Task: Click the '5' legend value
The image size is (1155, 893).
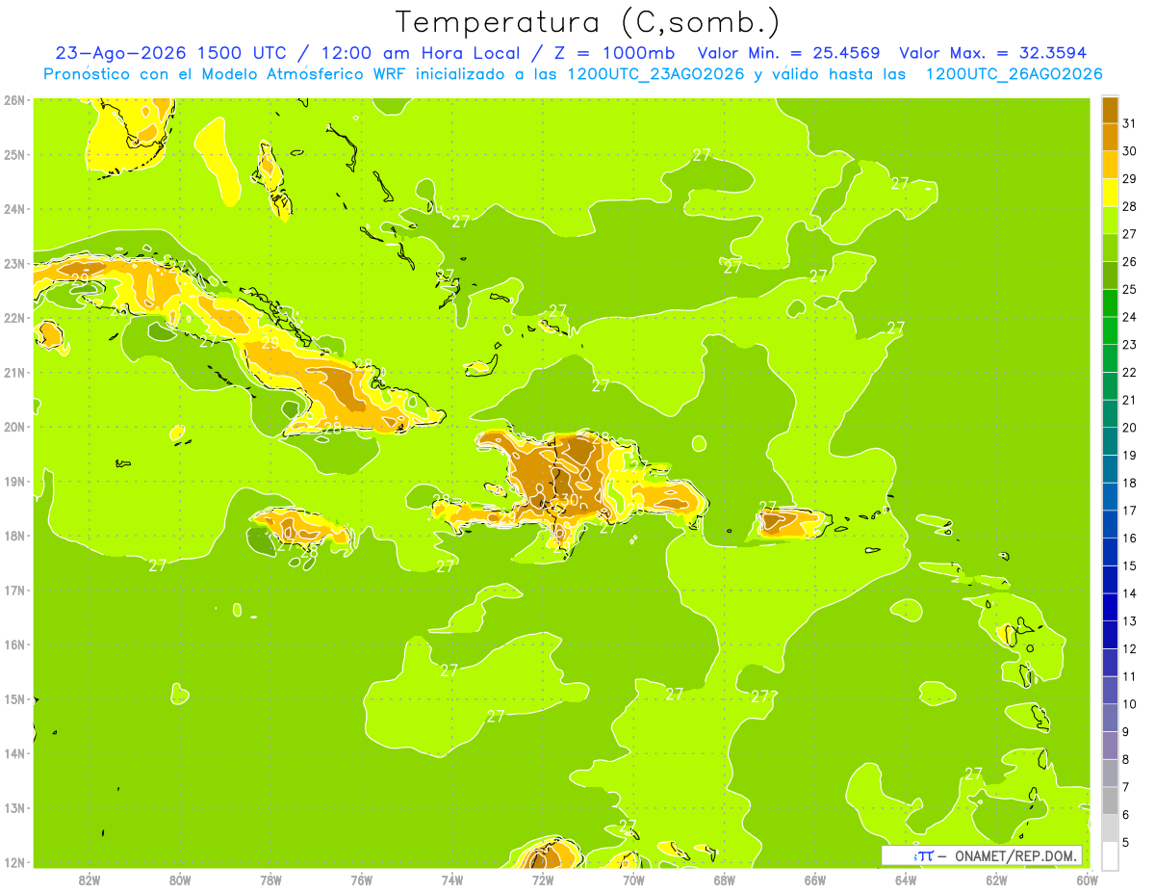Action: point(1126,843)
